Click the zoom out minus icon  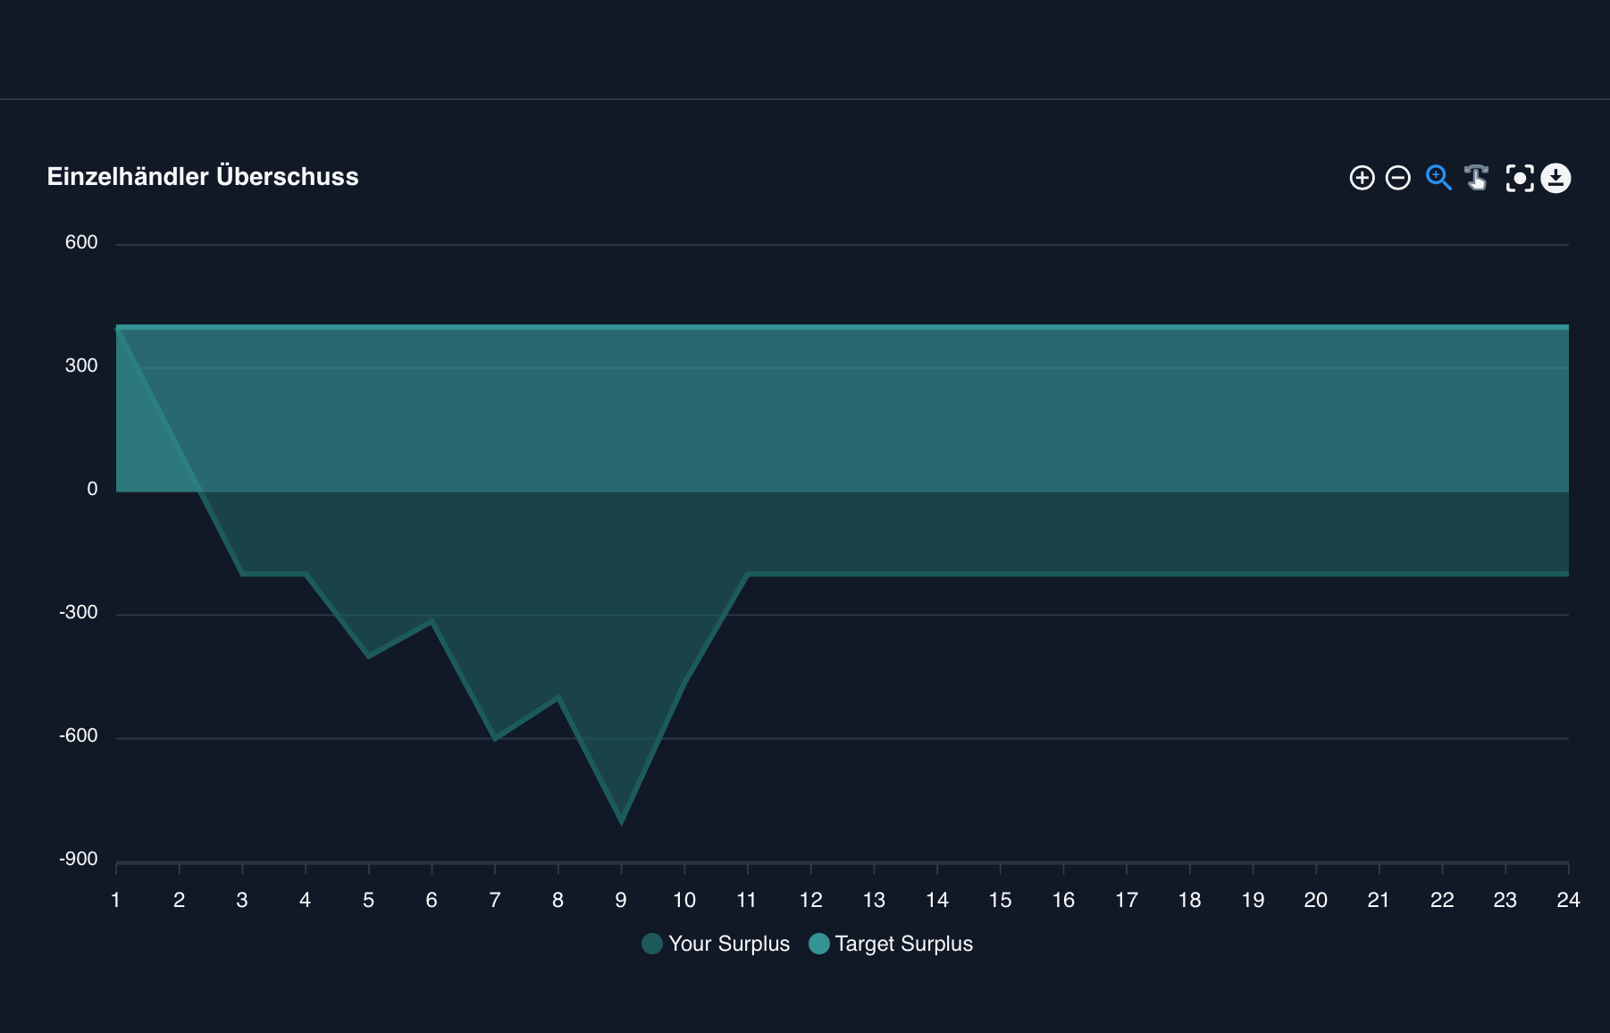coord(1398,178)
